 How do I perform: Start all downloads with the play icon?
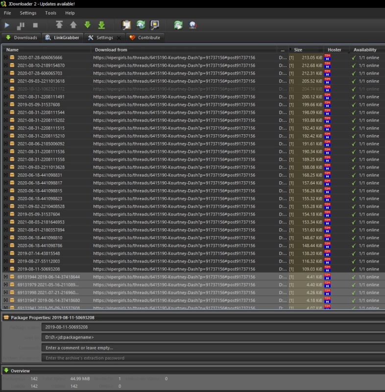coord(7,25)
